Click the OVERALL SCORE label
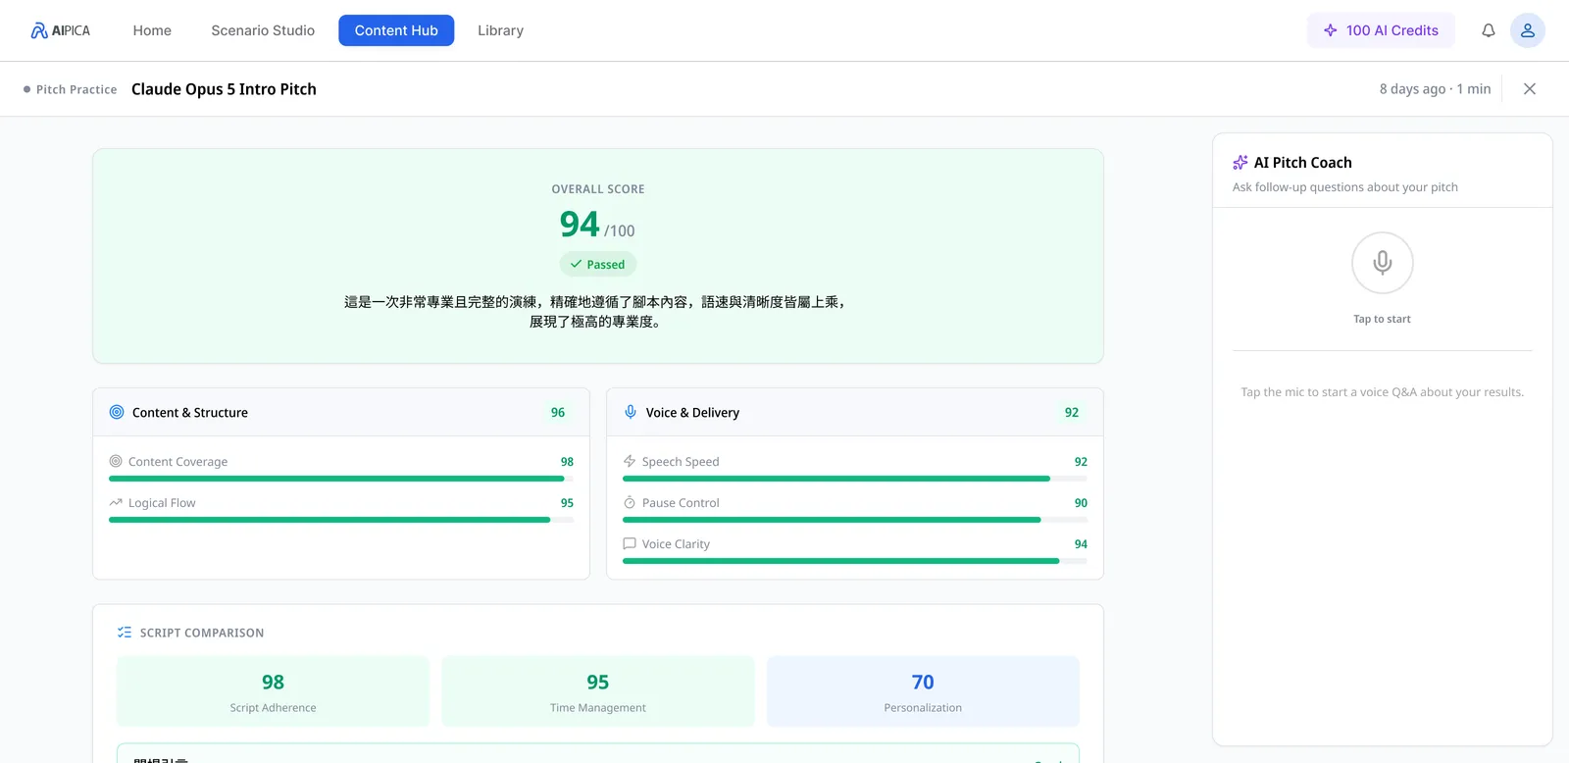 [x=598, y=189]
